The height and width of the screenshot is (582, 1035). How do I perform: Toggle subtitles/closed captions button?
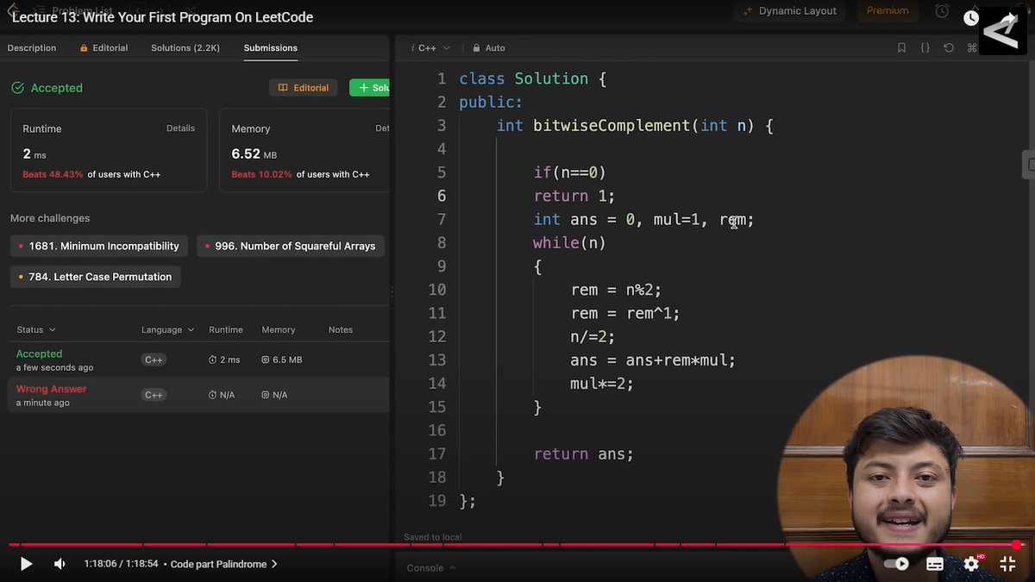pos(935,564)
